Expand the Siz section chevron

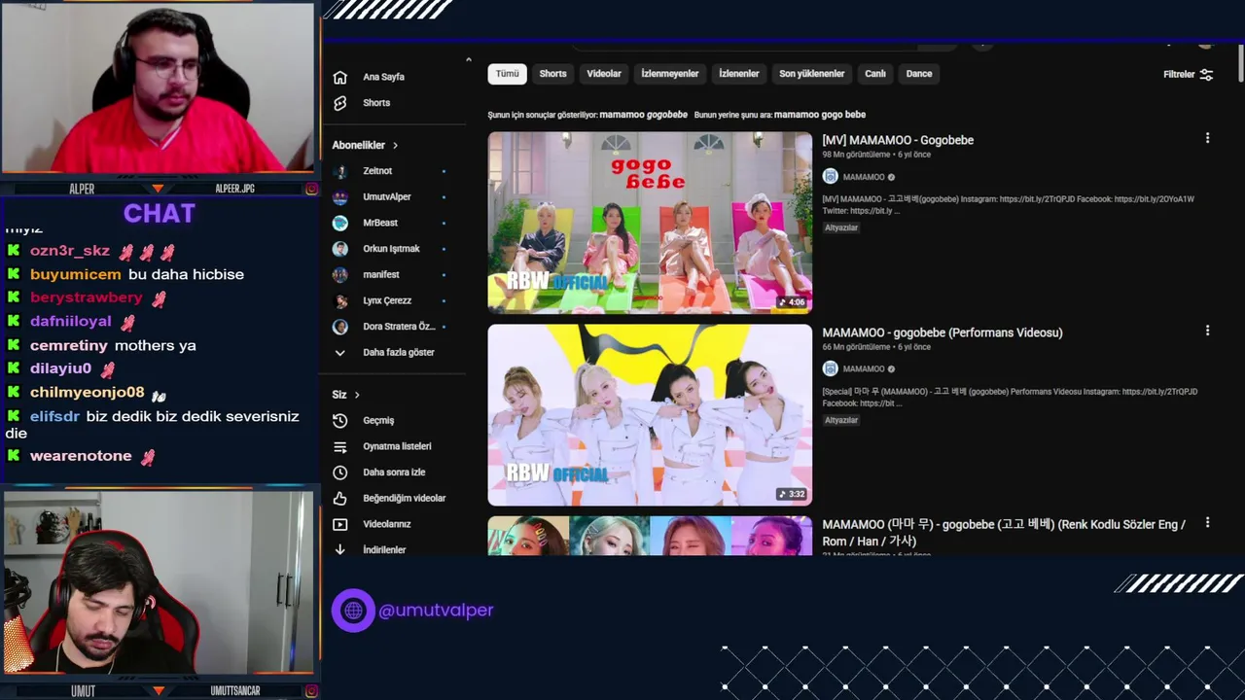pyautogui.click(x=357, y=395)
